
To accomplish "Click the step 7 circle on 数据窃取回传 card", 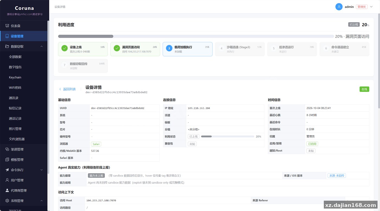I will pos(65,65).
